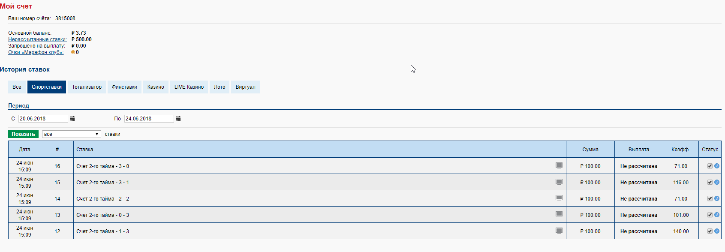Open info icon for bet number 13

coord(717,215)
